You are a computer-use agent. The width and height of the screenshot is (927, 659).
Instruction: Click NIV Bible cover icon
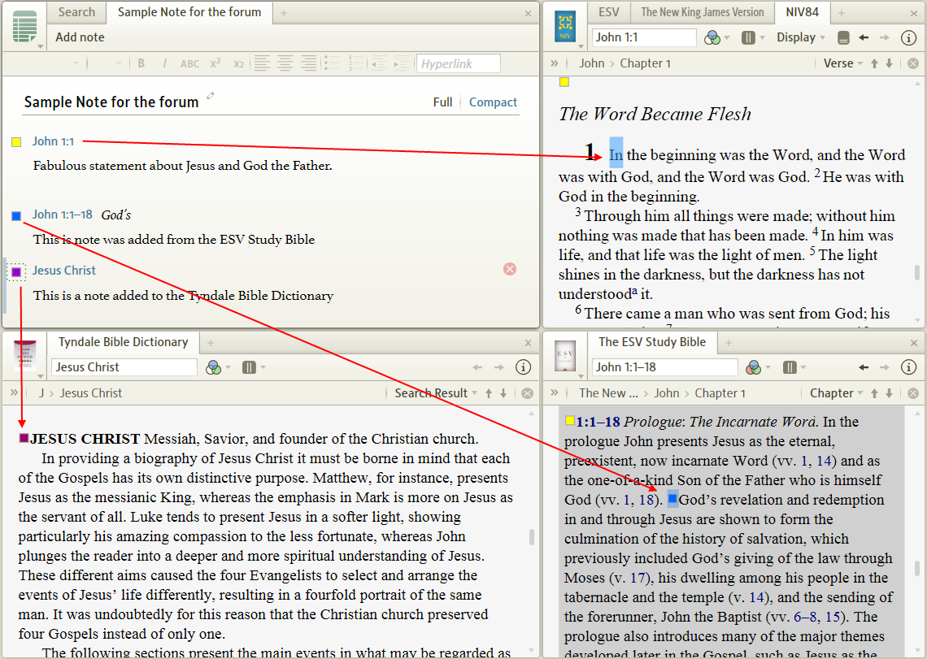click(565, 27)
